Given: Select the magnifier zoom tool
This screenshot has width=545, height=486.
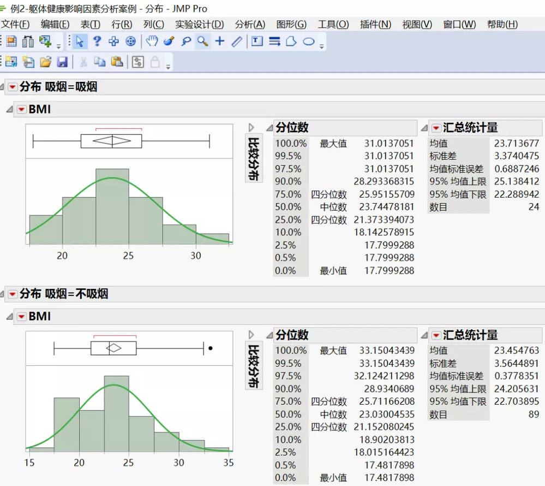Looking at the screenshot, I should click(x=202, y=42).
